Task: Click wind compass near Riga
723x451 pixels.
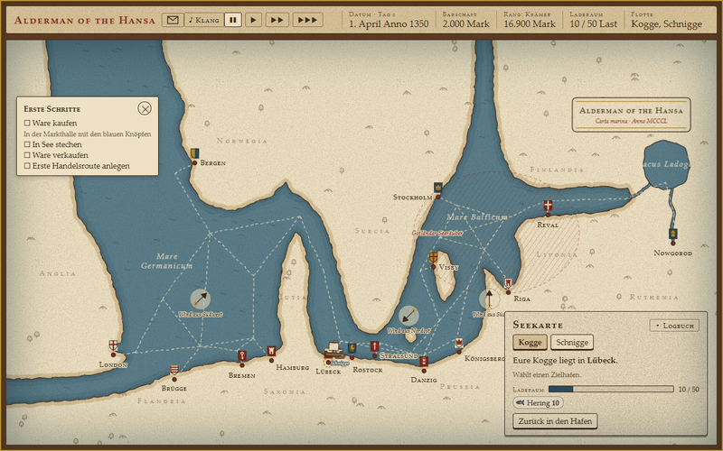Action: pyautogui.click(x=489, y=299)
